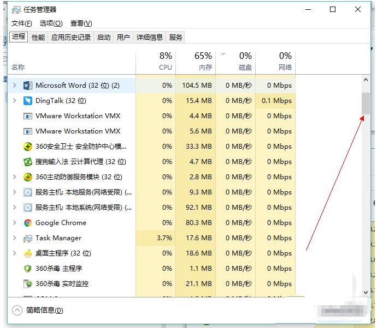This screenshot has width=377, height=328.
Task: Switch to the 服务 tab
Action: (175, 38)
